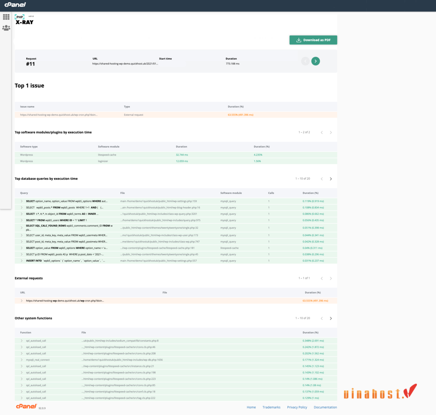436x415 pixels.
Task: Show next page of top database queries
Action: click(331, 179)
